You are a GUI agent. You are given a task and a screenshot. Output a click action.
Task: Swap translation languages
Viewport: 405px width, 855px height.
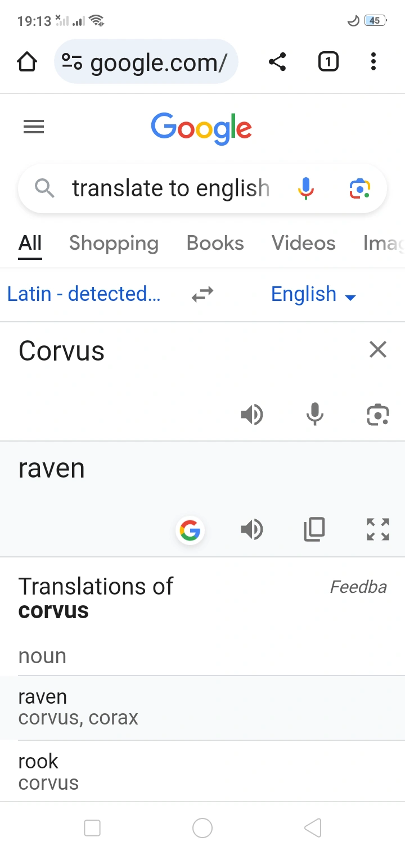tap(202, 294)
